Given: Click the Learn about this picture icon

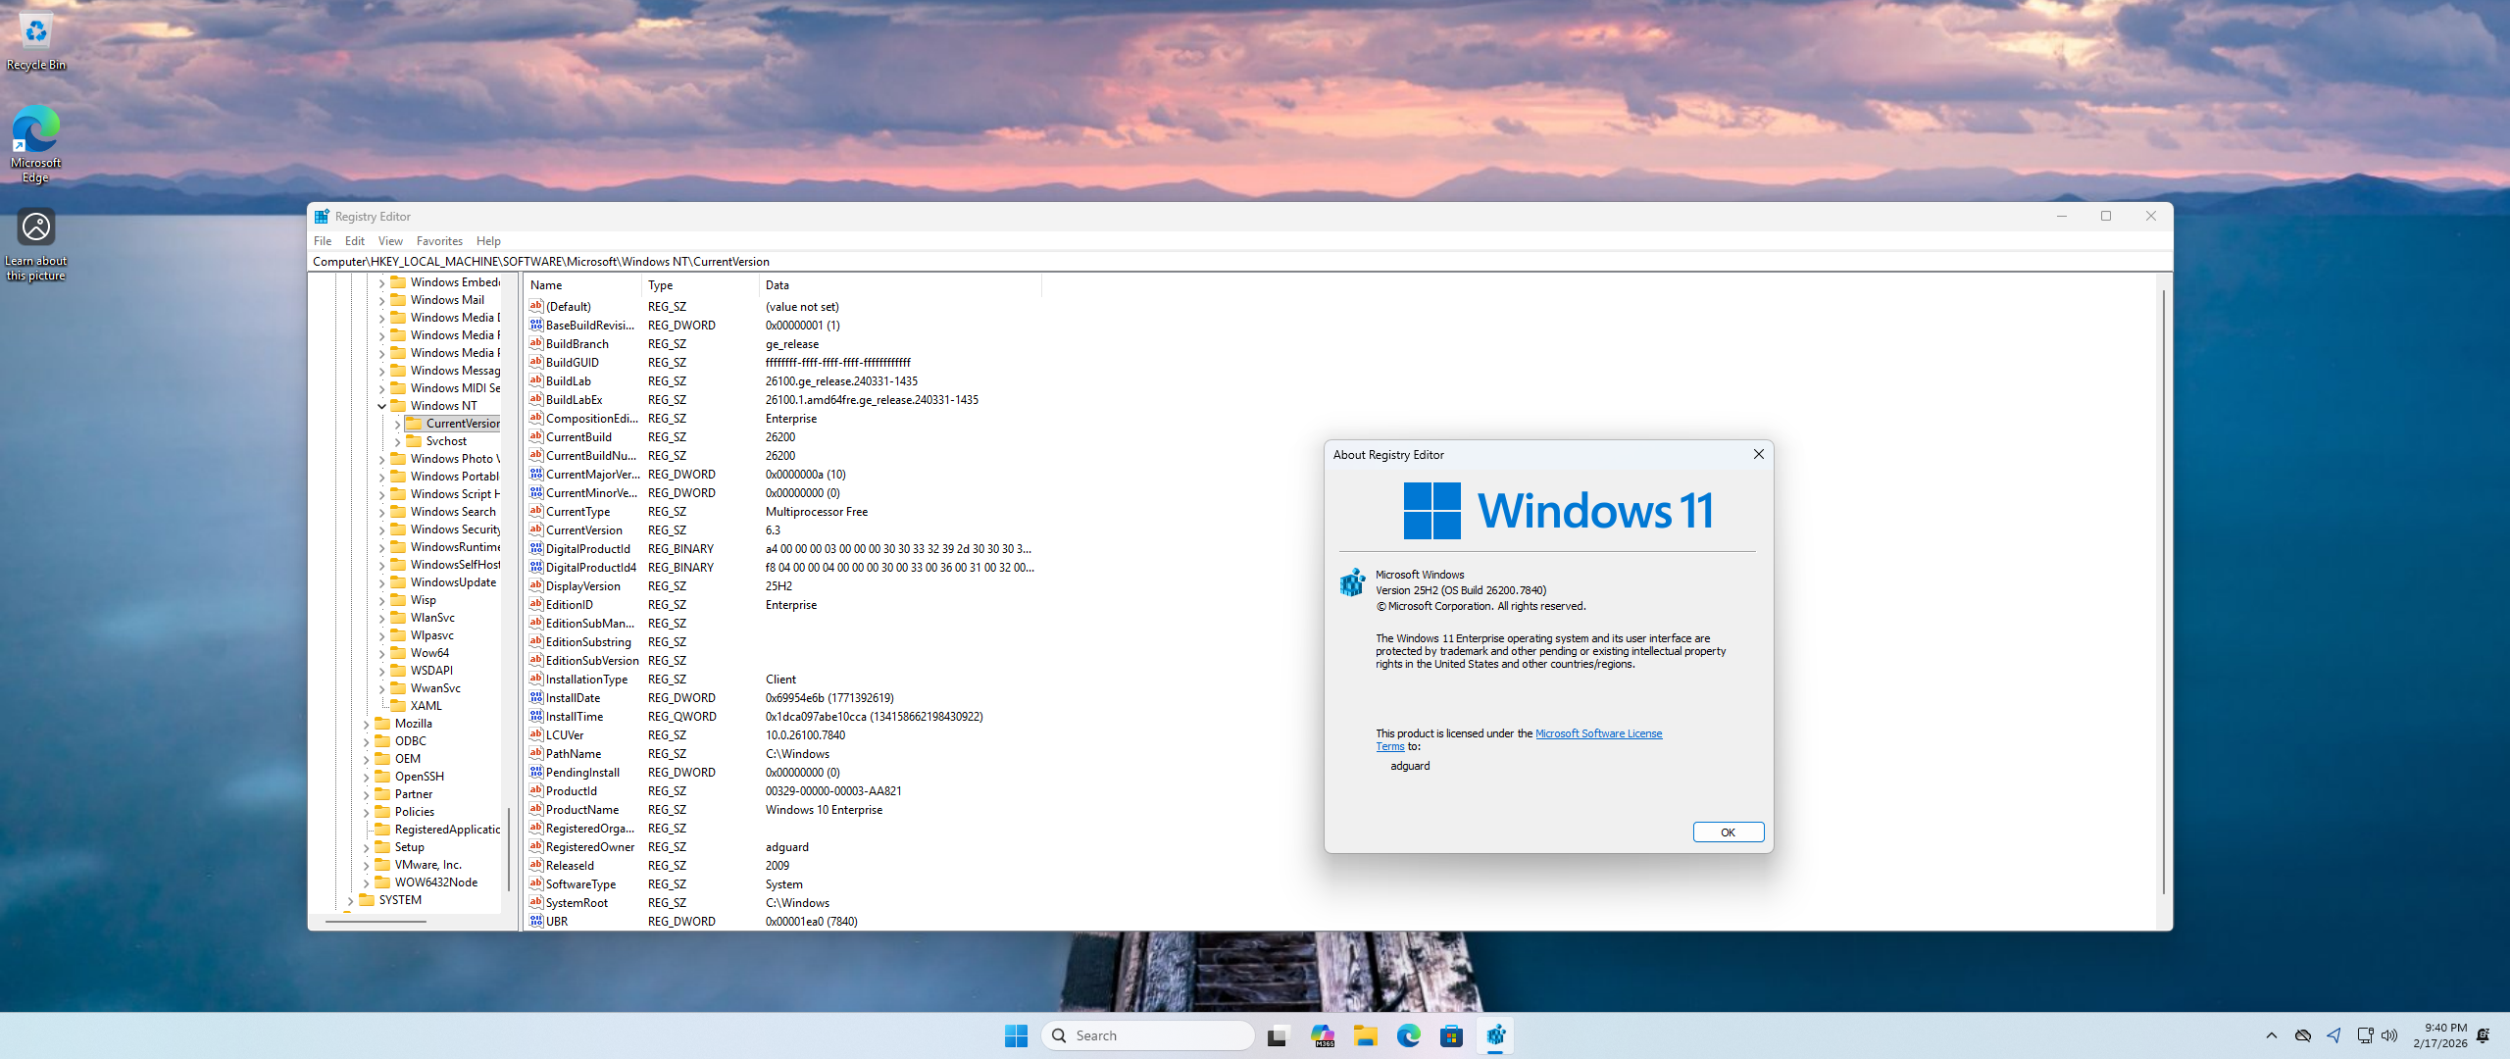Looking at the screenshot, I should click(x=36, y=228).
